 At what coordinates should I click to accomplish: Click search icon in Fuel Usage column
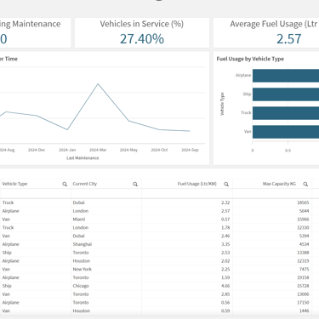[x=226, y=184]
